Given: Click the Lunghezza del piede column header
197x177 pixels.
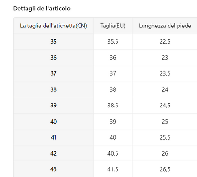Looking at the screenshot, I should (165, 26).
